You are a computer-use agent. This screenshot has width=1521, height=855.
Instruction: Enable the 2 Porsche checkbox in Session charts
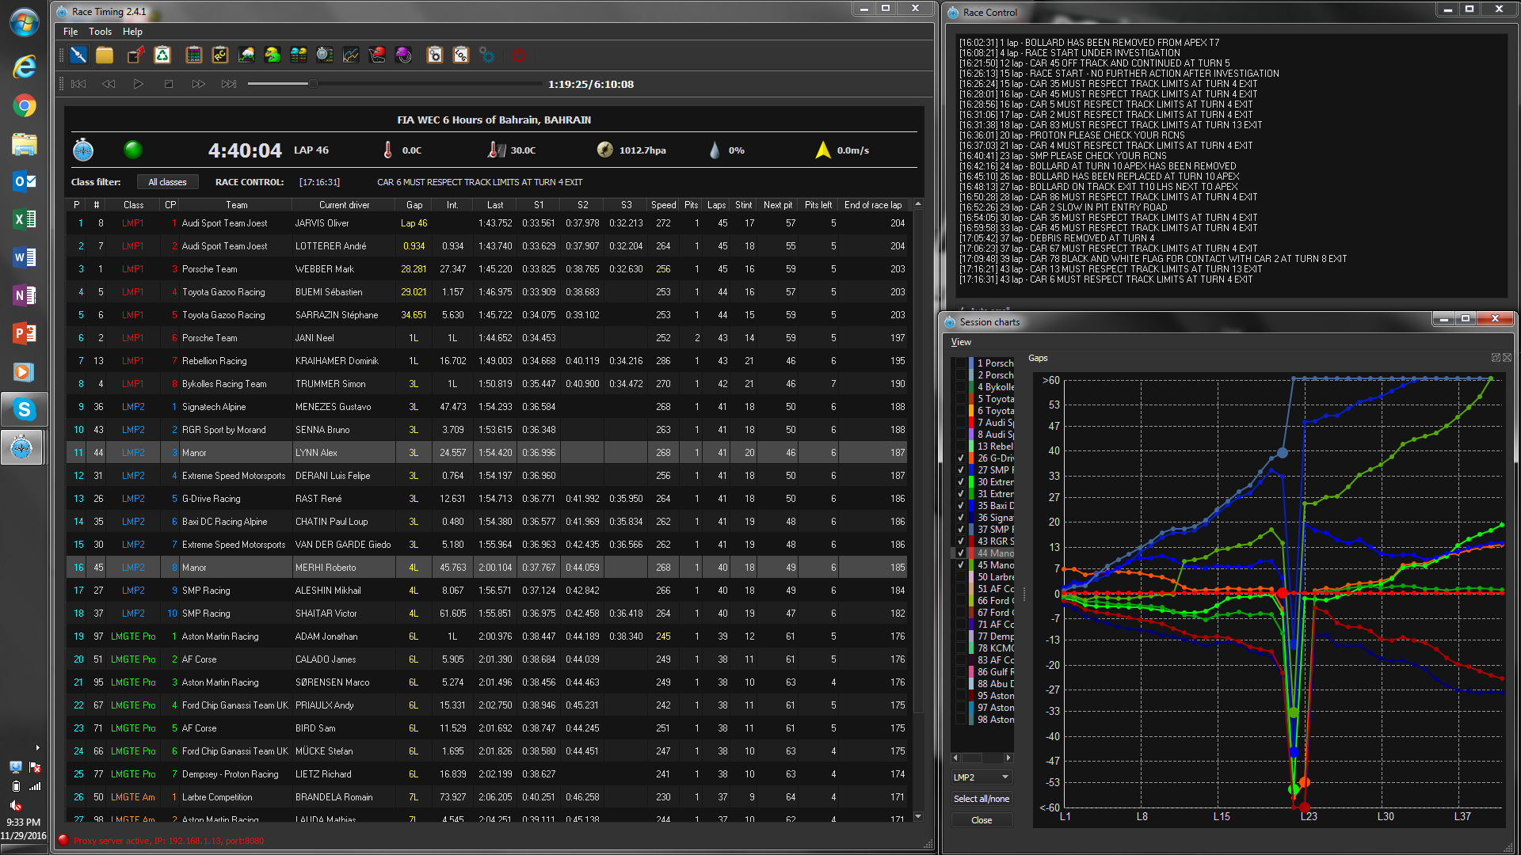(961, 375)
